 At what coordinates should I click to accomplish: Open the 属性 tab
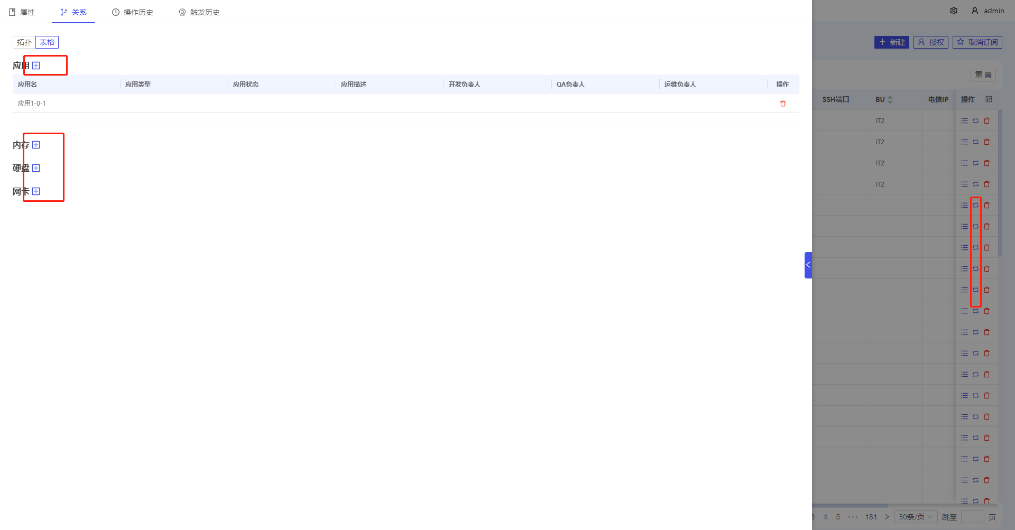click(22, 12)
